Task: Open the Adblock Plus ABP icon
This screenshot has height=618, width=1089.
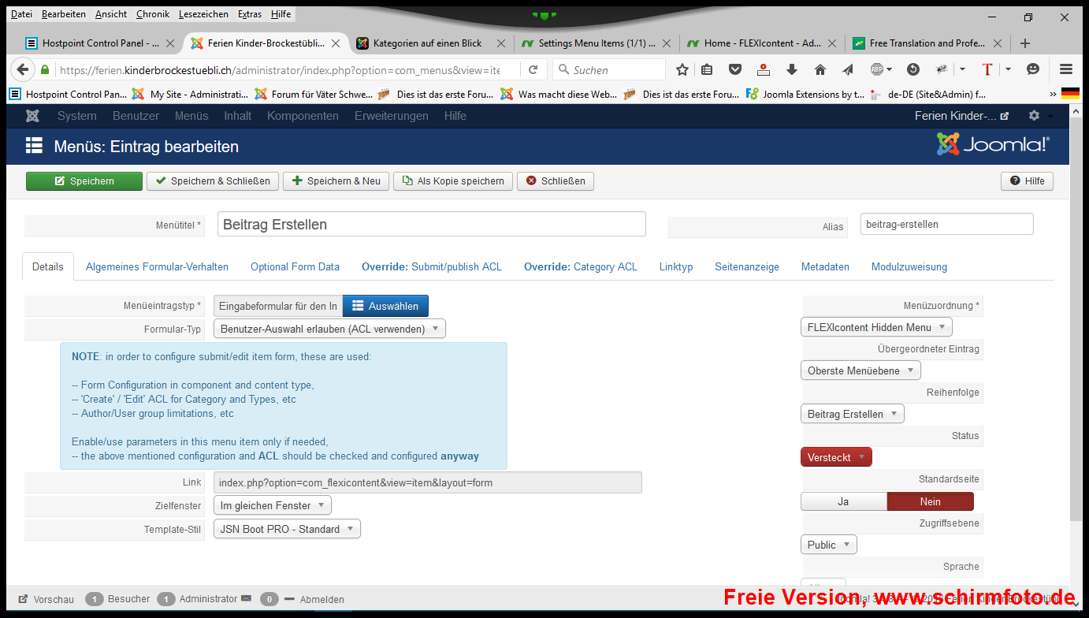Action: [876, 69]
